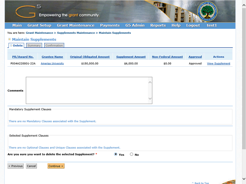246x184 pixels.
Task: Click the $6,000.00 supplement amount
Action: pos(131,63)
